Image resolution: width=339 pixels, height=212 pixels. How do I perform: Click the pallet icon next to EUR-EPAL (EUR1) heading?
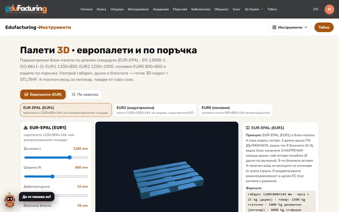click(x=26, y=128)
